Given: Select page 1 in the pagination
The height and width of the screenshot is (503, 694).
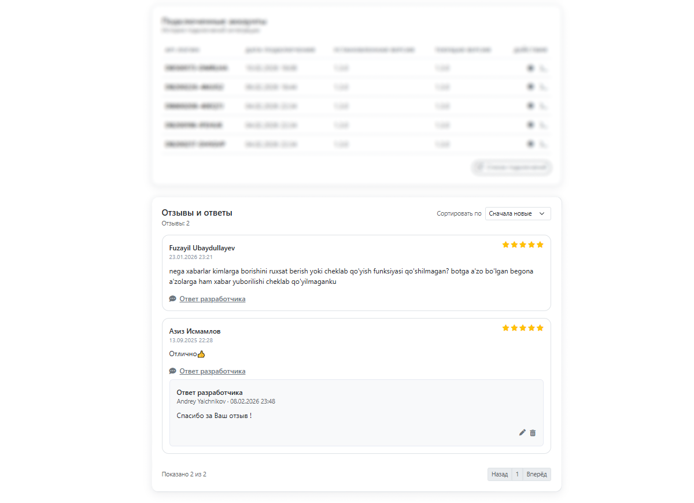Looking at the screenshot, I should (x=517, y=474).
